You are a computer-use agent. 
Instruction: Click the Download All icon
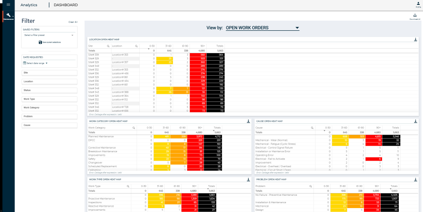coord(415,17)
